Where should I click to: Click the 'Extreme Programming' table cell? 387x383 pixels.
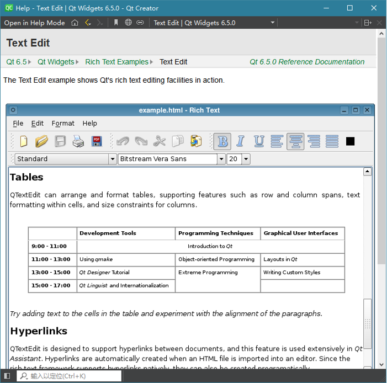[218, 279]
